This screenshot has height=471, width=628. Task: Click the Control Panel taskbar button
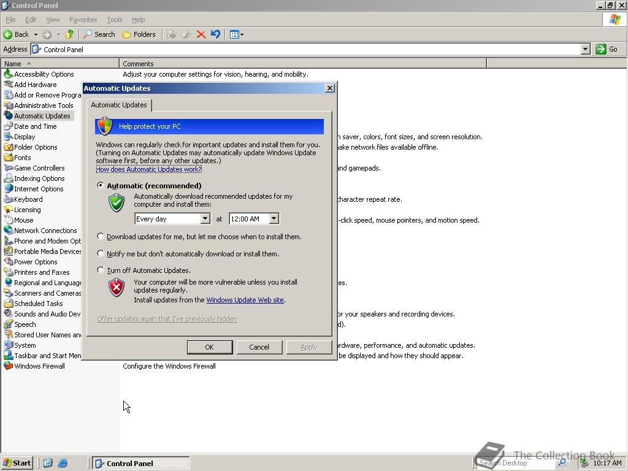(x=141, y=463)
